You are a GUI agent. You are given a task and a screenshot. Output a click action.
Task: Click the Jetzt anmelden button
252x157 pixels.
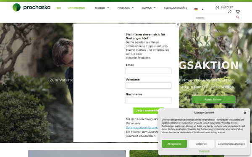[148, 111]
